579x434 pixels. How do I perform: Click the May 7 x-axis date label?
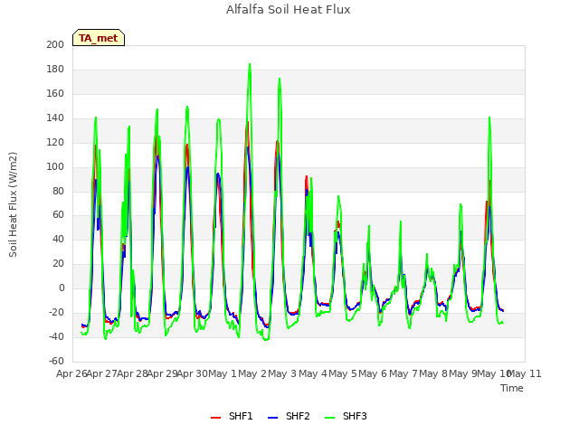click(403, 373)
